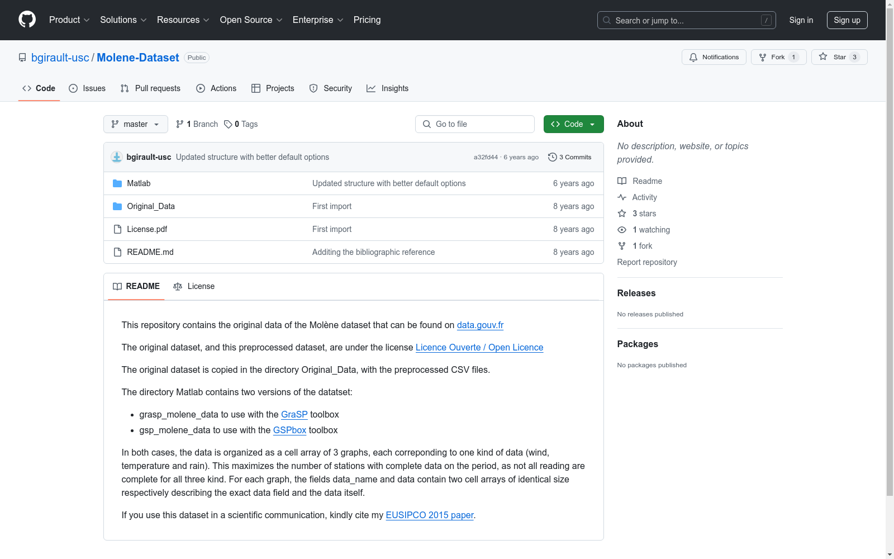
Task: Click the book icon beside README tab
Action: (117, 286)
